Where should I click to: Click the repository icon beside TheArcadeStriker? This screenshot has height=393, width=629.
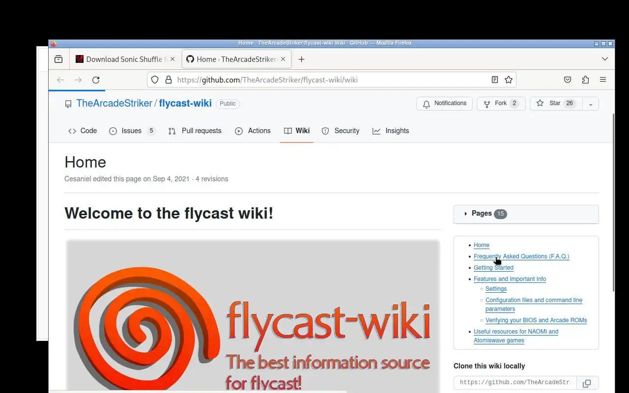point(68,104)
